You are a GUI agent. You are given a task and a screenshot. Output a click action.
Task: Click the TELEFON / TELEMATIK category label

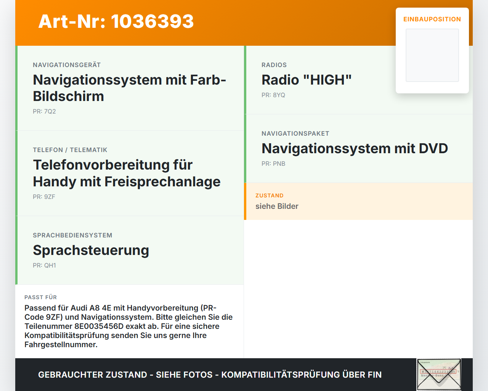click(x=70, y=150)
